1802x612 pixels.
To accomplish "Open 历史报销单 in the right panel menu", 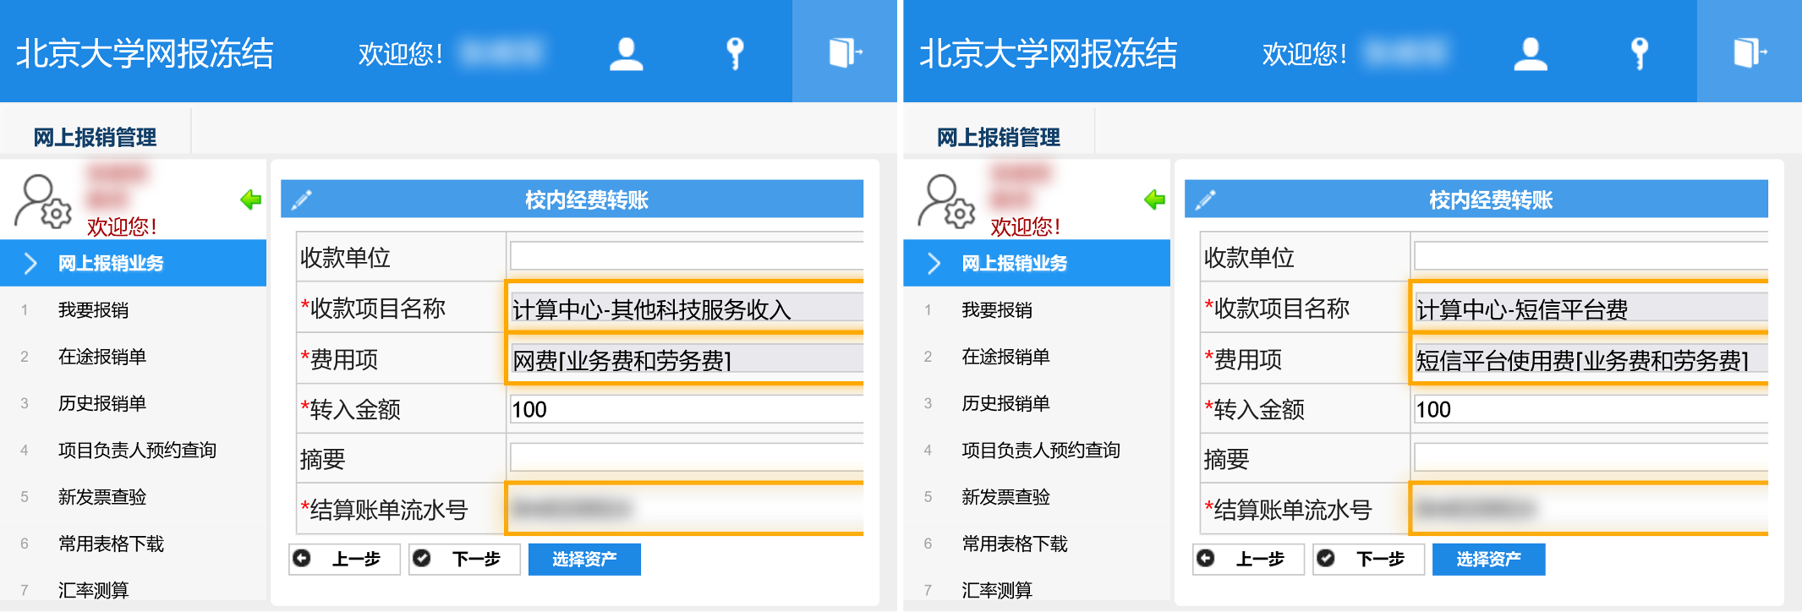I will click(x=1005, y=403).
